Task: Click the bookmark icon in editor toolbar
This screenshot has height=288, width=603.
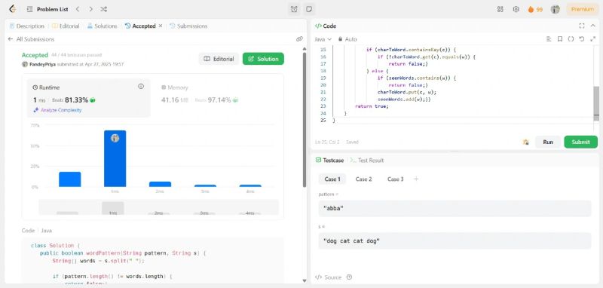Action: point(560,39)
